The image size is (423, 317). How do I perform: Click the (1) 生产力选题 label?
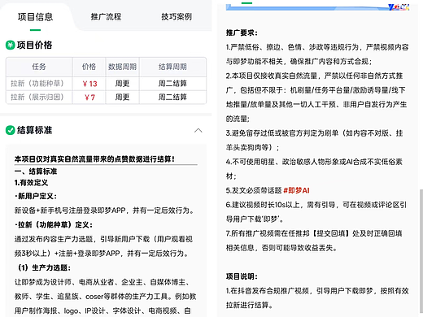coord(44,267)
